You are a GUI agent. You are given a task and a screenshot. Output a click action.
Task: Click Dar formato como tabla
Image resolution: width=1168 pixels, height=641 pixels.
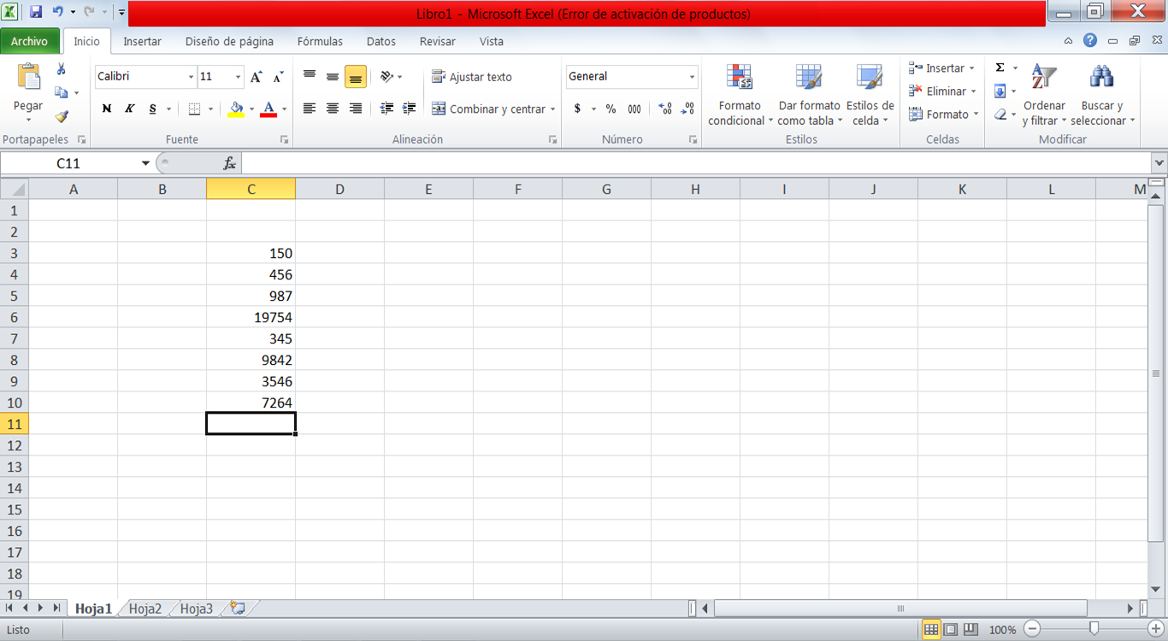[x=807, y=94]
